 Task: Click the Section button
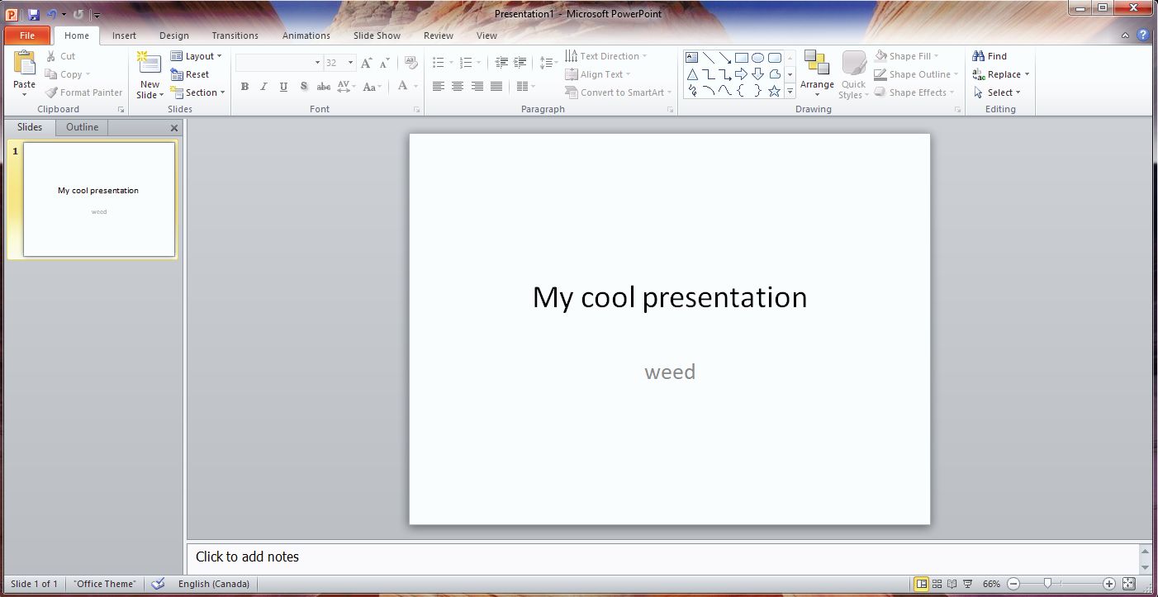pos(197,92)
